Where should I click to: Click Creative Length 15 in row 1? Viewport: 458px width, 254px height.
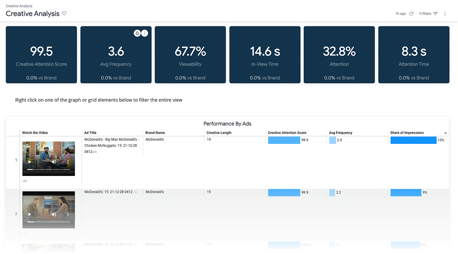[x=209, y=140]
